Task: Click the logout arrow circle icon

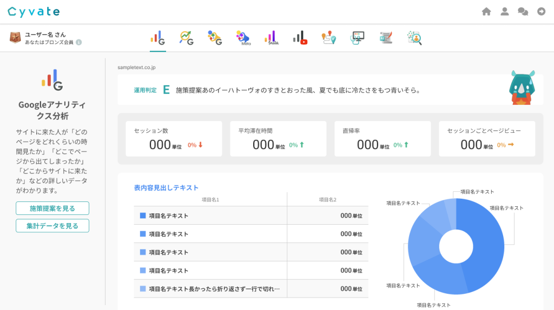Action: [x=541, y=11]
